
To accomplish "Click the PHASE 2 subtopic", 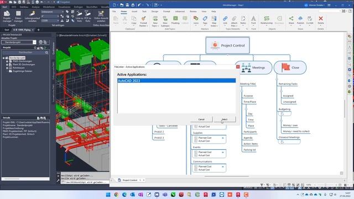I will pos(159,132).
